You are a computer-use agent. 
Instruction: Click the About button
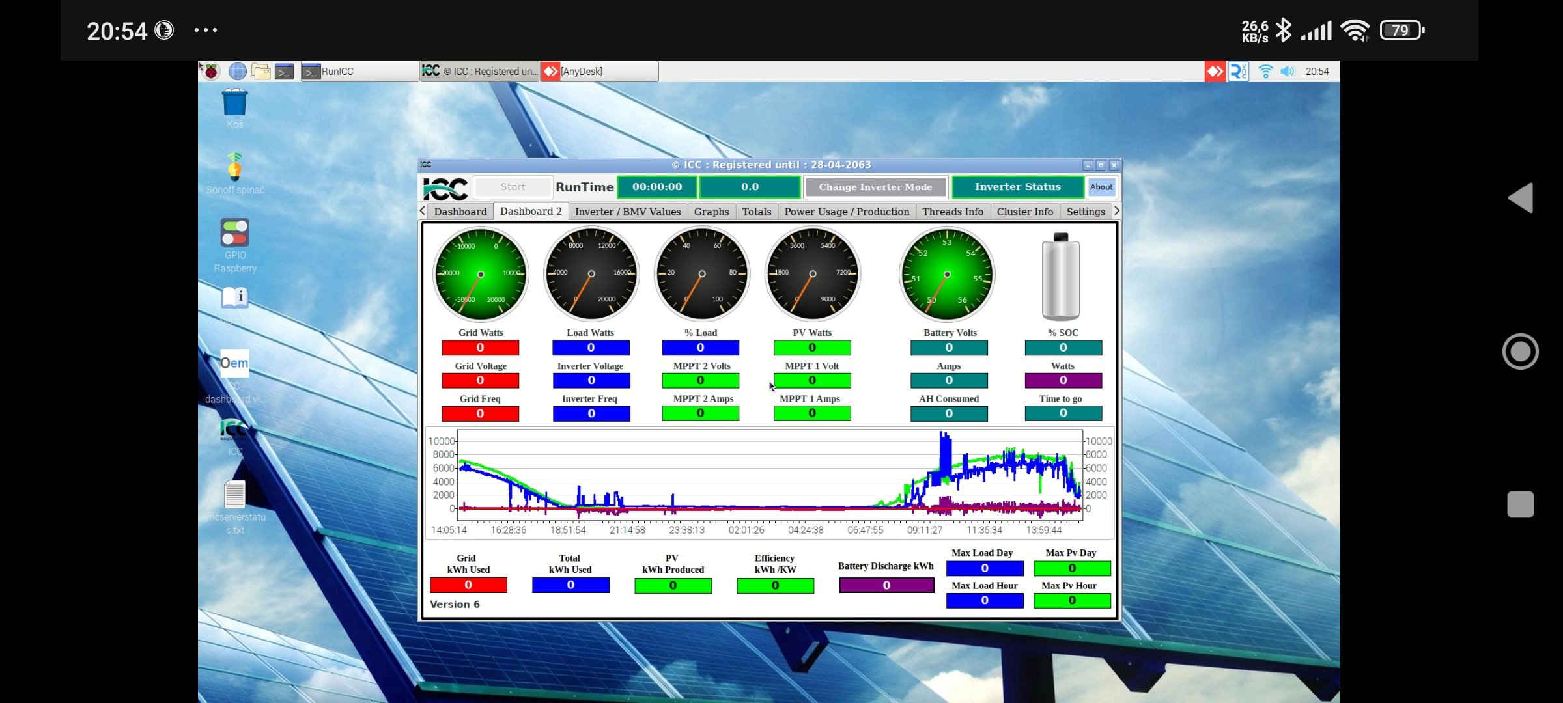click(1101, 187)
